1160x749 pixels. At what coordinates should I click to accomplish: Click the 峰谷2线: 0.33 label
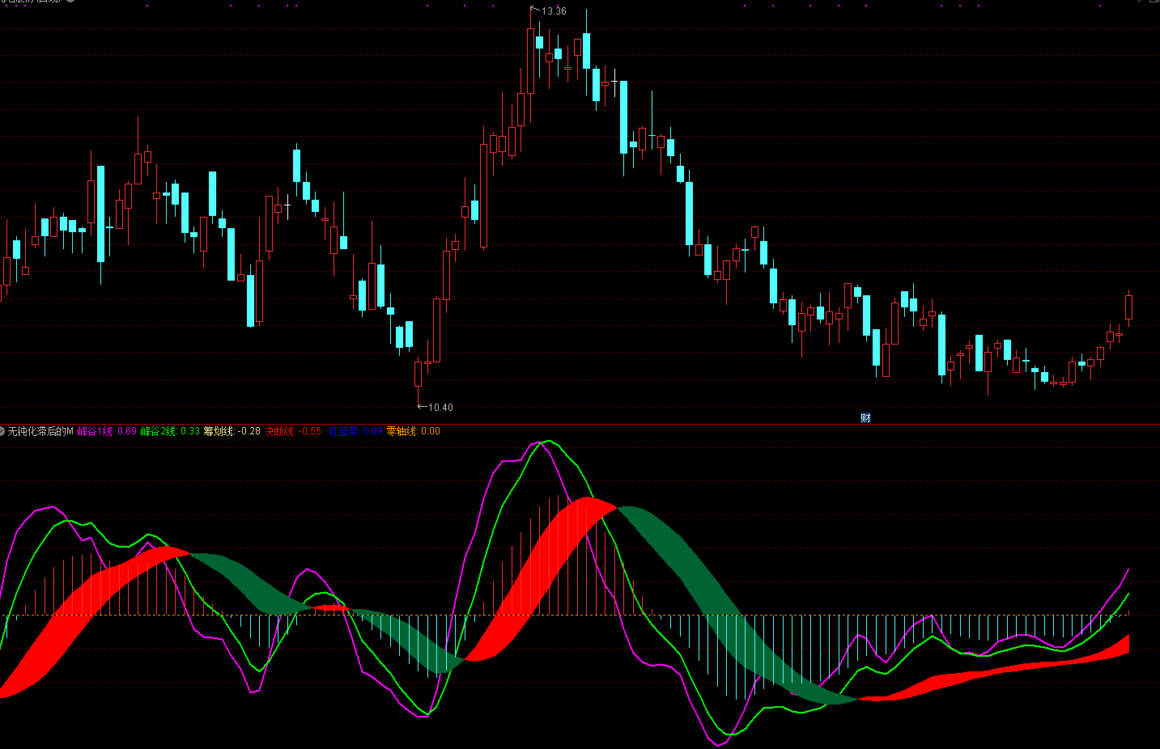click(170, 431)
